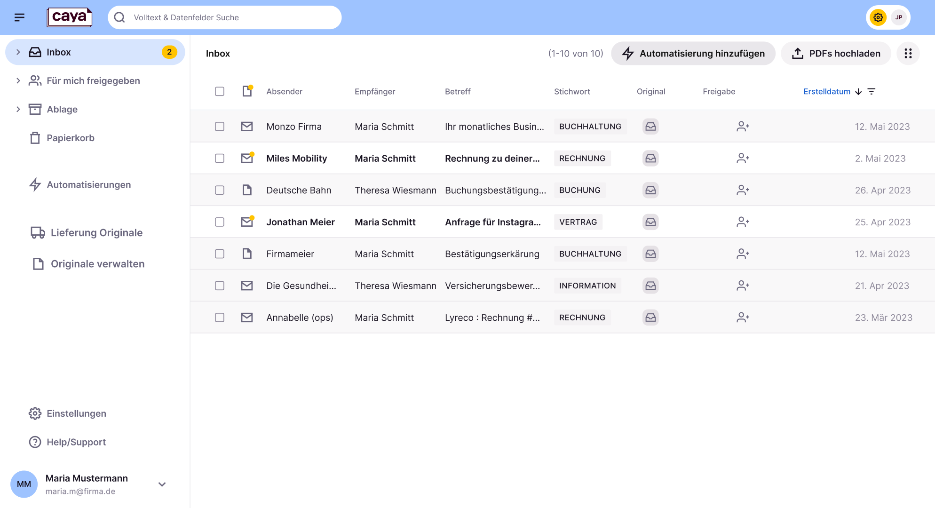Share Miles Mobility document via add-person icon
Image resolution: width=935 pixels, height=508 pixels.
743,159
